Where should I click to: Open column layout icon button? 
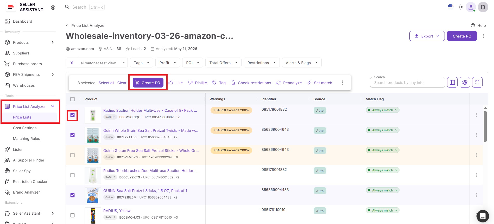pos(452,82)
